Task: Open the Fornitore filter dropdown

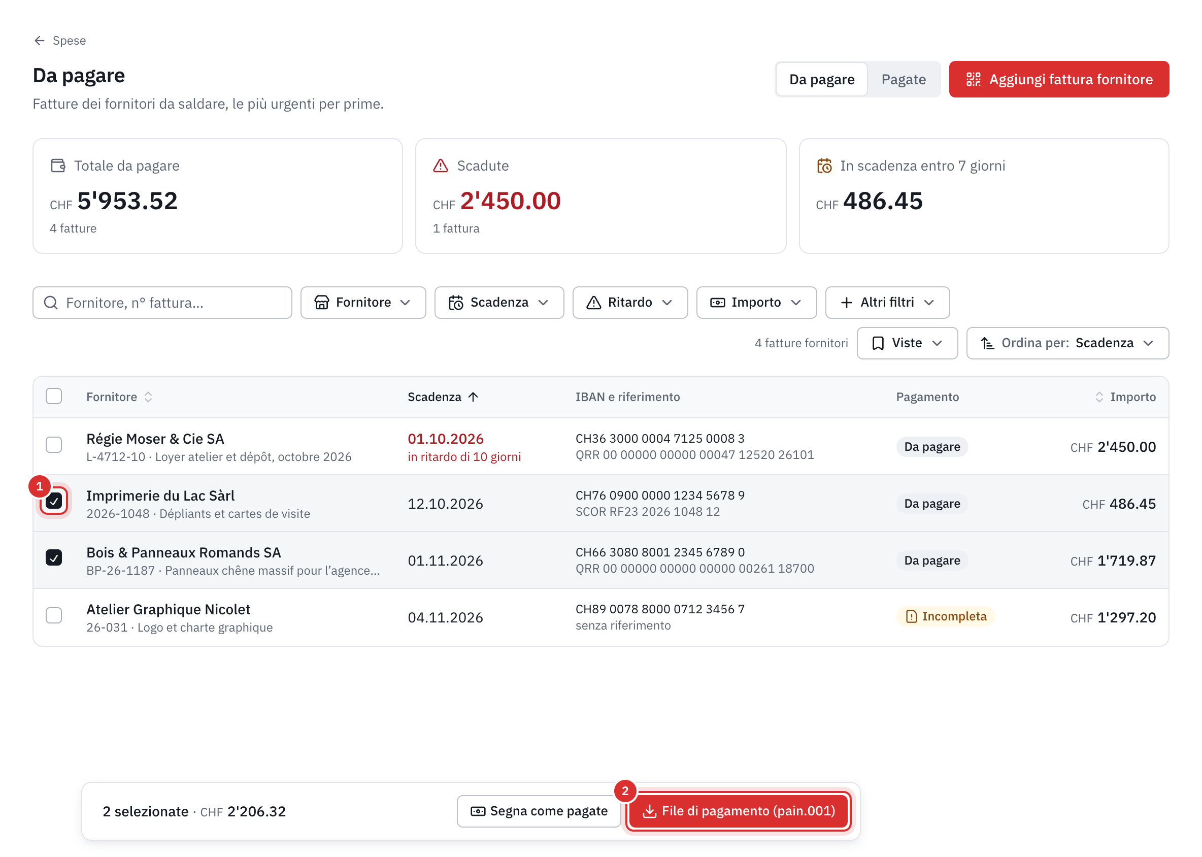Action: (363, 303)
